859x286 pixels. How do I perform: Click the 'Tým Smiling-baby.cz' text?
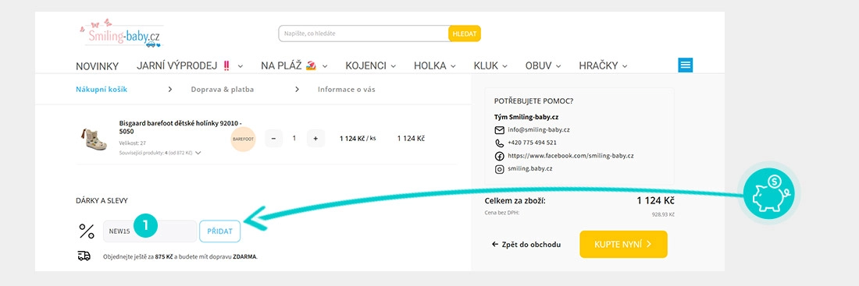[x=526, y=117]
